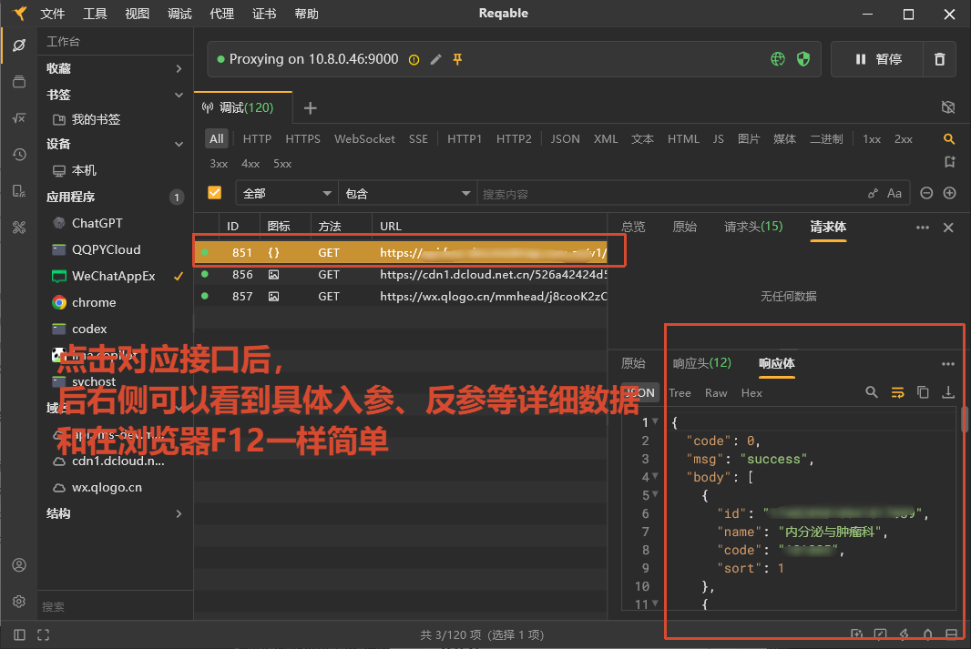Toggle the green globe system proxy icon
The image size is (971, 649).
pyautogui.click(x=778, y=59)
